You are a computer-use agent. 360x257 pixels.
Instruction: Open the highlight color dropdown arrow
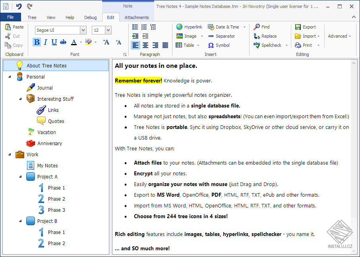click(x=95, y=42)
